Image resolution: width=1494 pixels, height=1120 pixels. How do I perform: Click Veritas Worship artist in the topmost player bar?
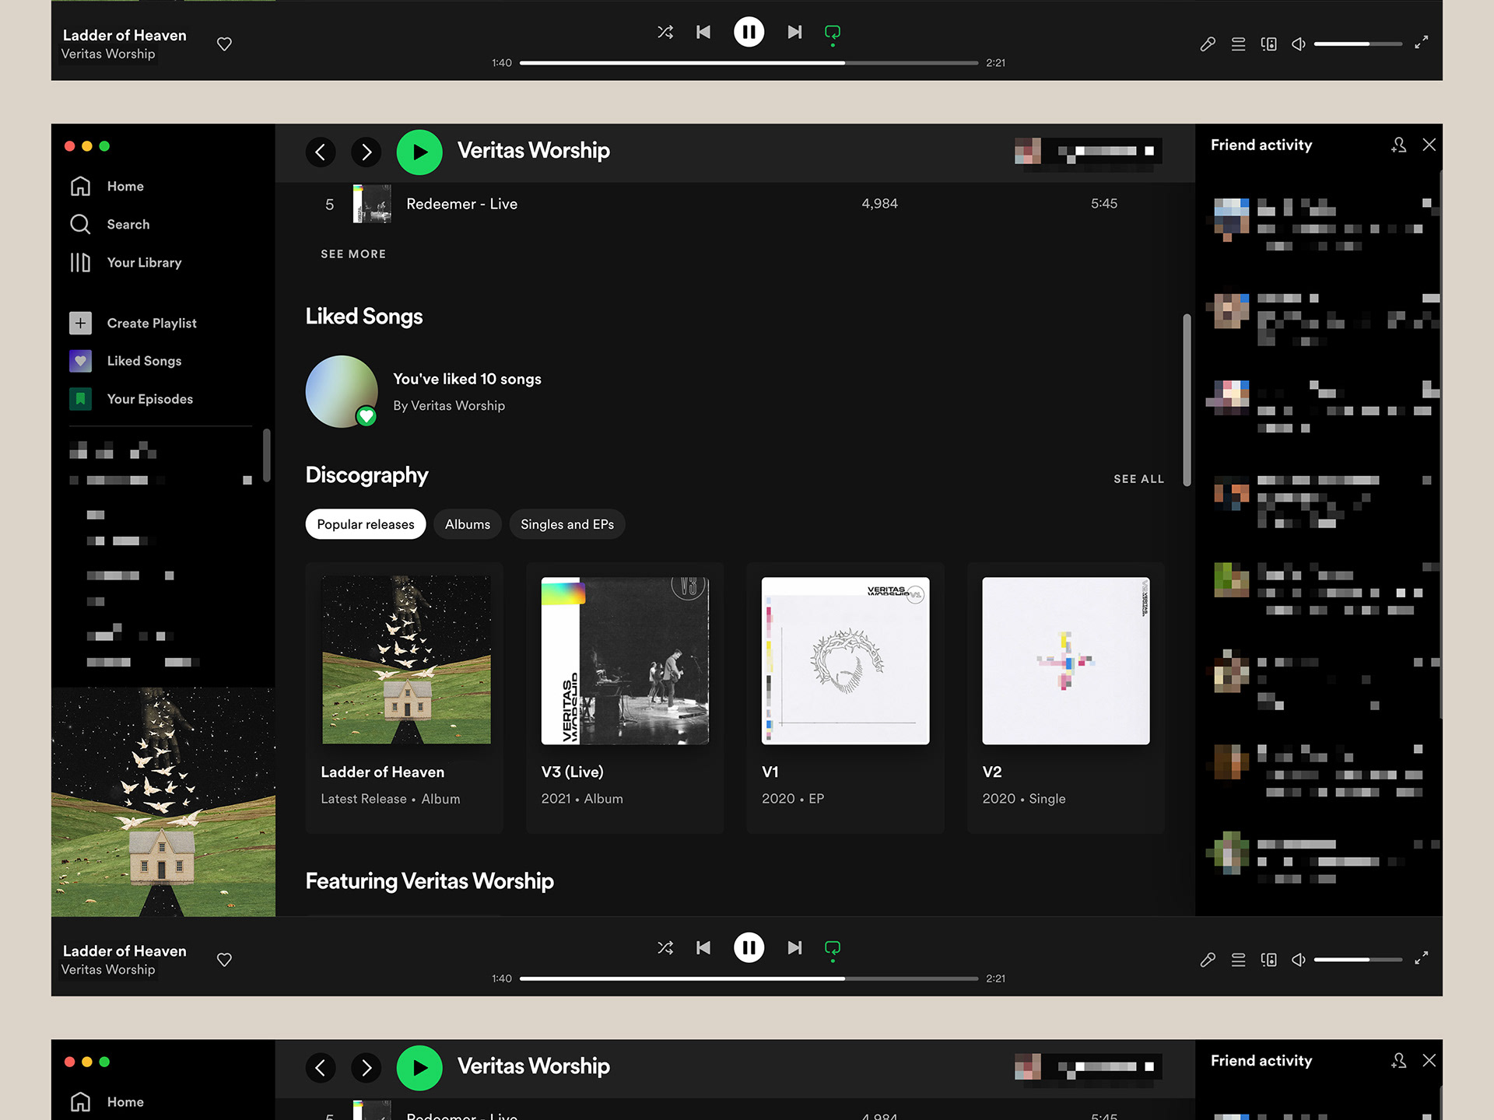[x=108, y=54]
